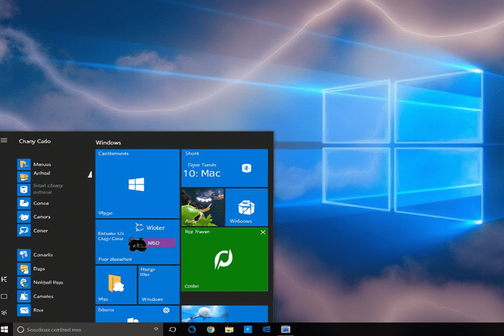Launch the Camoles app icon
The height and width of the screenshot is (336, 504).
click(24, 296)
